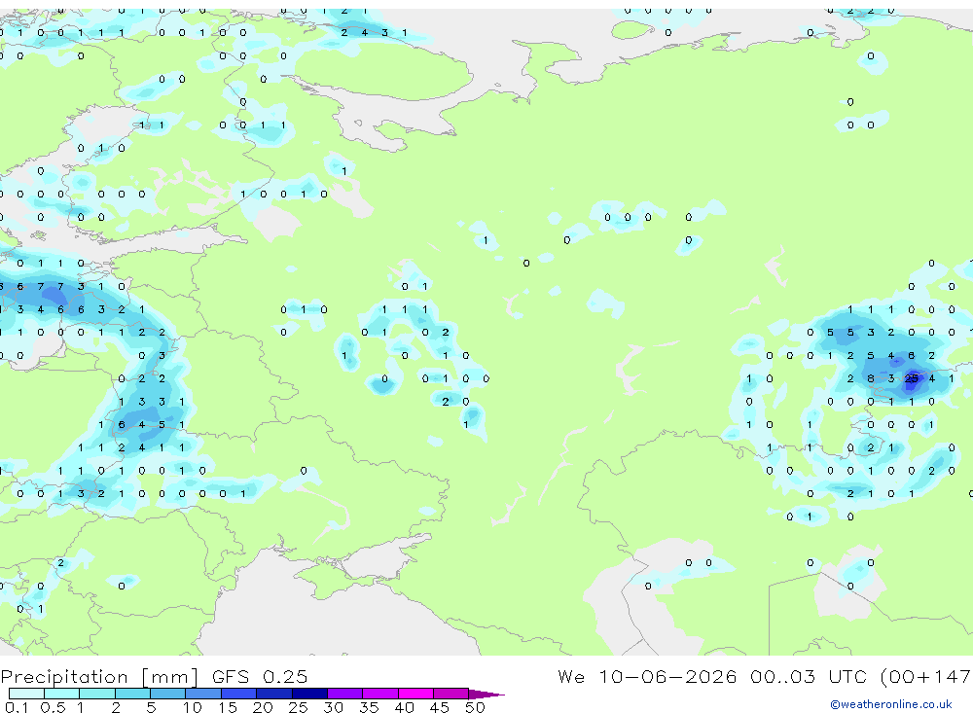Click the "2" label under the legend bar
Image resolution: width=973 pixels, height=713 pixels.
click(x=116, y=707)
